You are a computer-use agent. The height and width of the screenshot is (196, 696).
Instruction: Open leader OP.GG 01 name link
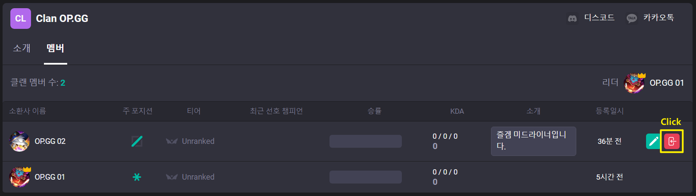pos(667,83)
